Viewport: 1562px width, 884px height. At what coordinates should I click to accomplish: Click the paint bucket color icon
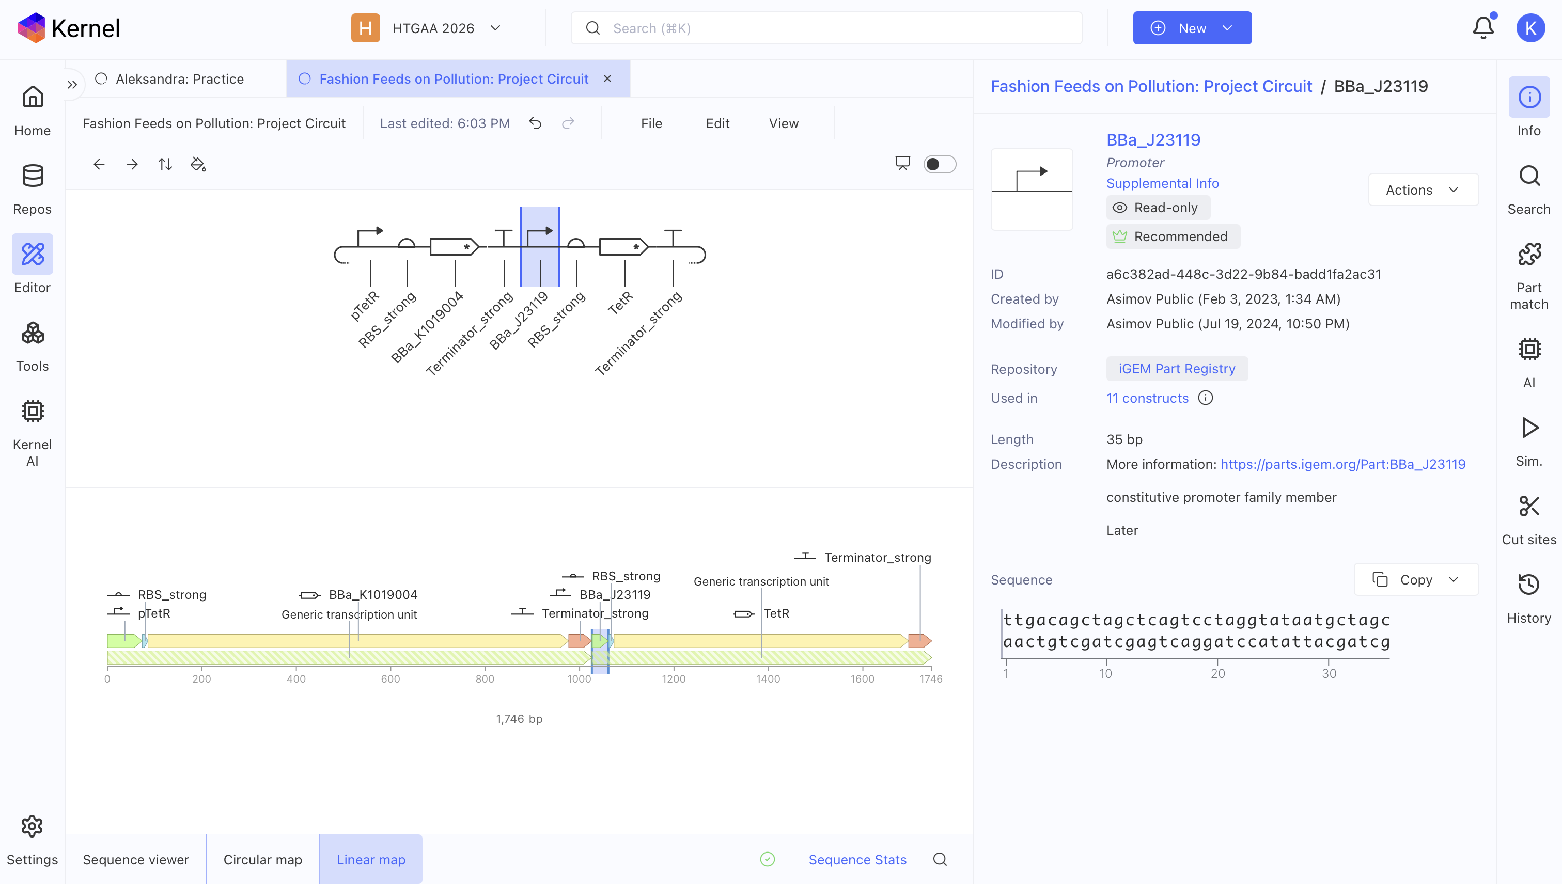tap(198, 164)
